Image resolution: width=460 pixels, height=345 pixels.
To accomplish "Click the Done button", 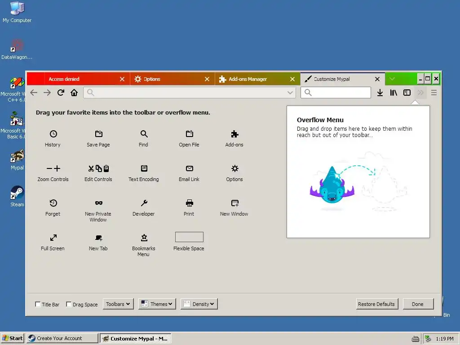I will [x=418, y=304].
